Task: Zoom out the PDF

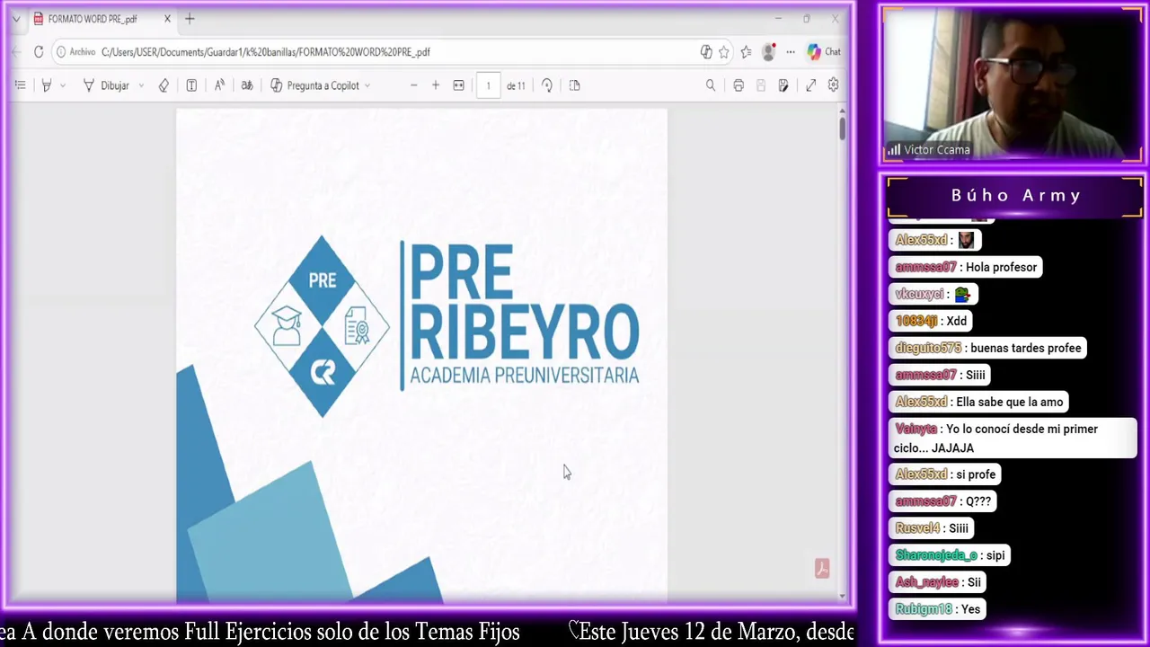Action: click(413, 85)
